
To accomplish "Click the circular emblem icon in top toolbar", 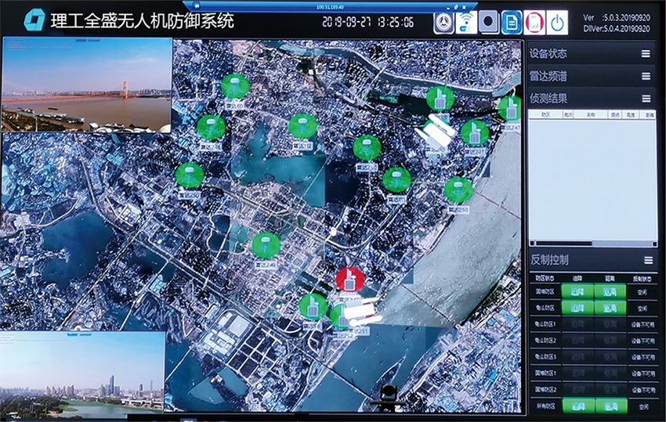I will pos(444,22).
